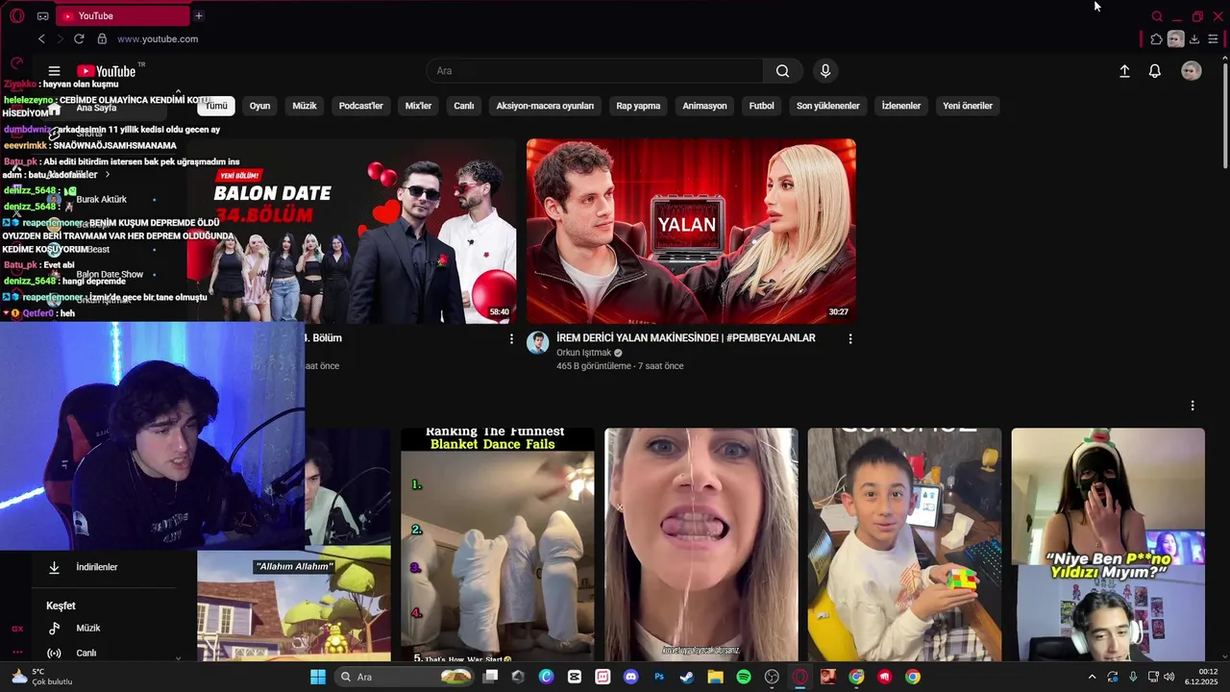Select the Müzik filter chip
Viewport: 1230px width, 692px height.
[305, 106]
